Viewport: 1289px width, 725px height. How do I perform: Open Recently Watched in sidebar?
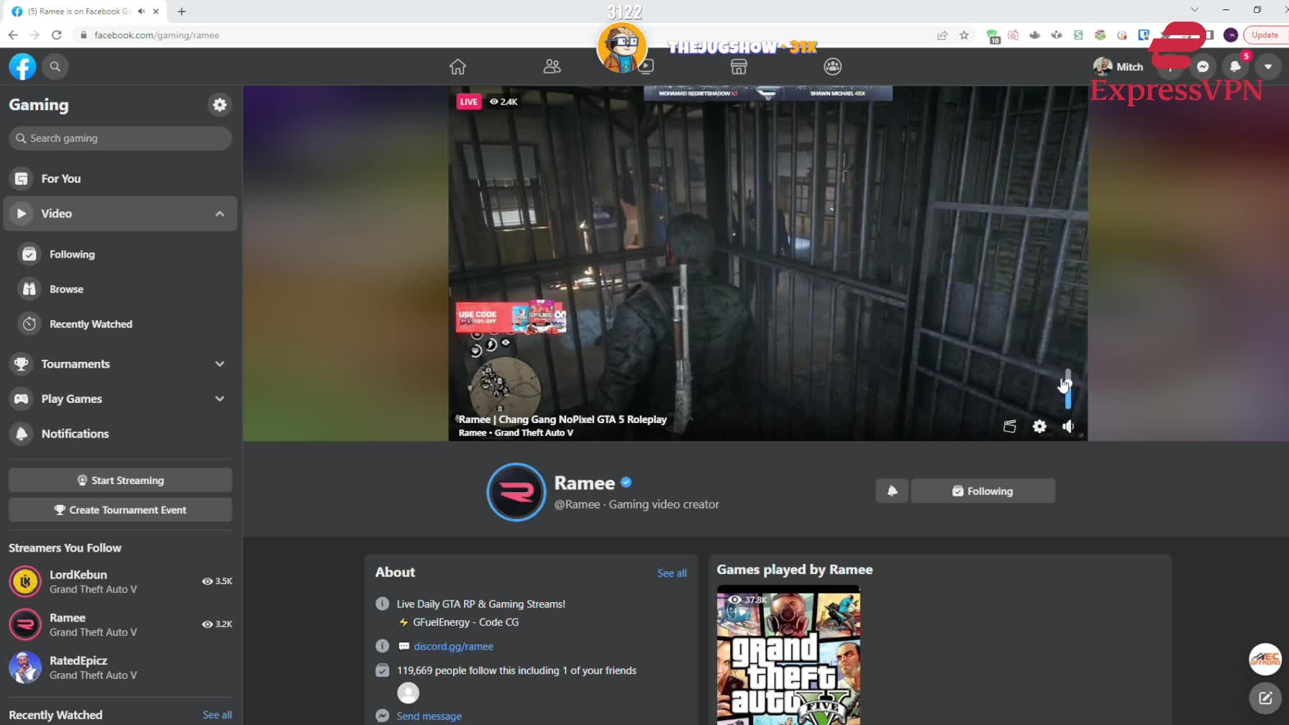click(120, 324)
